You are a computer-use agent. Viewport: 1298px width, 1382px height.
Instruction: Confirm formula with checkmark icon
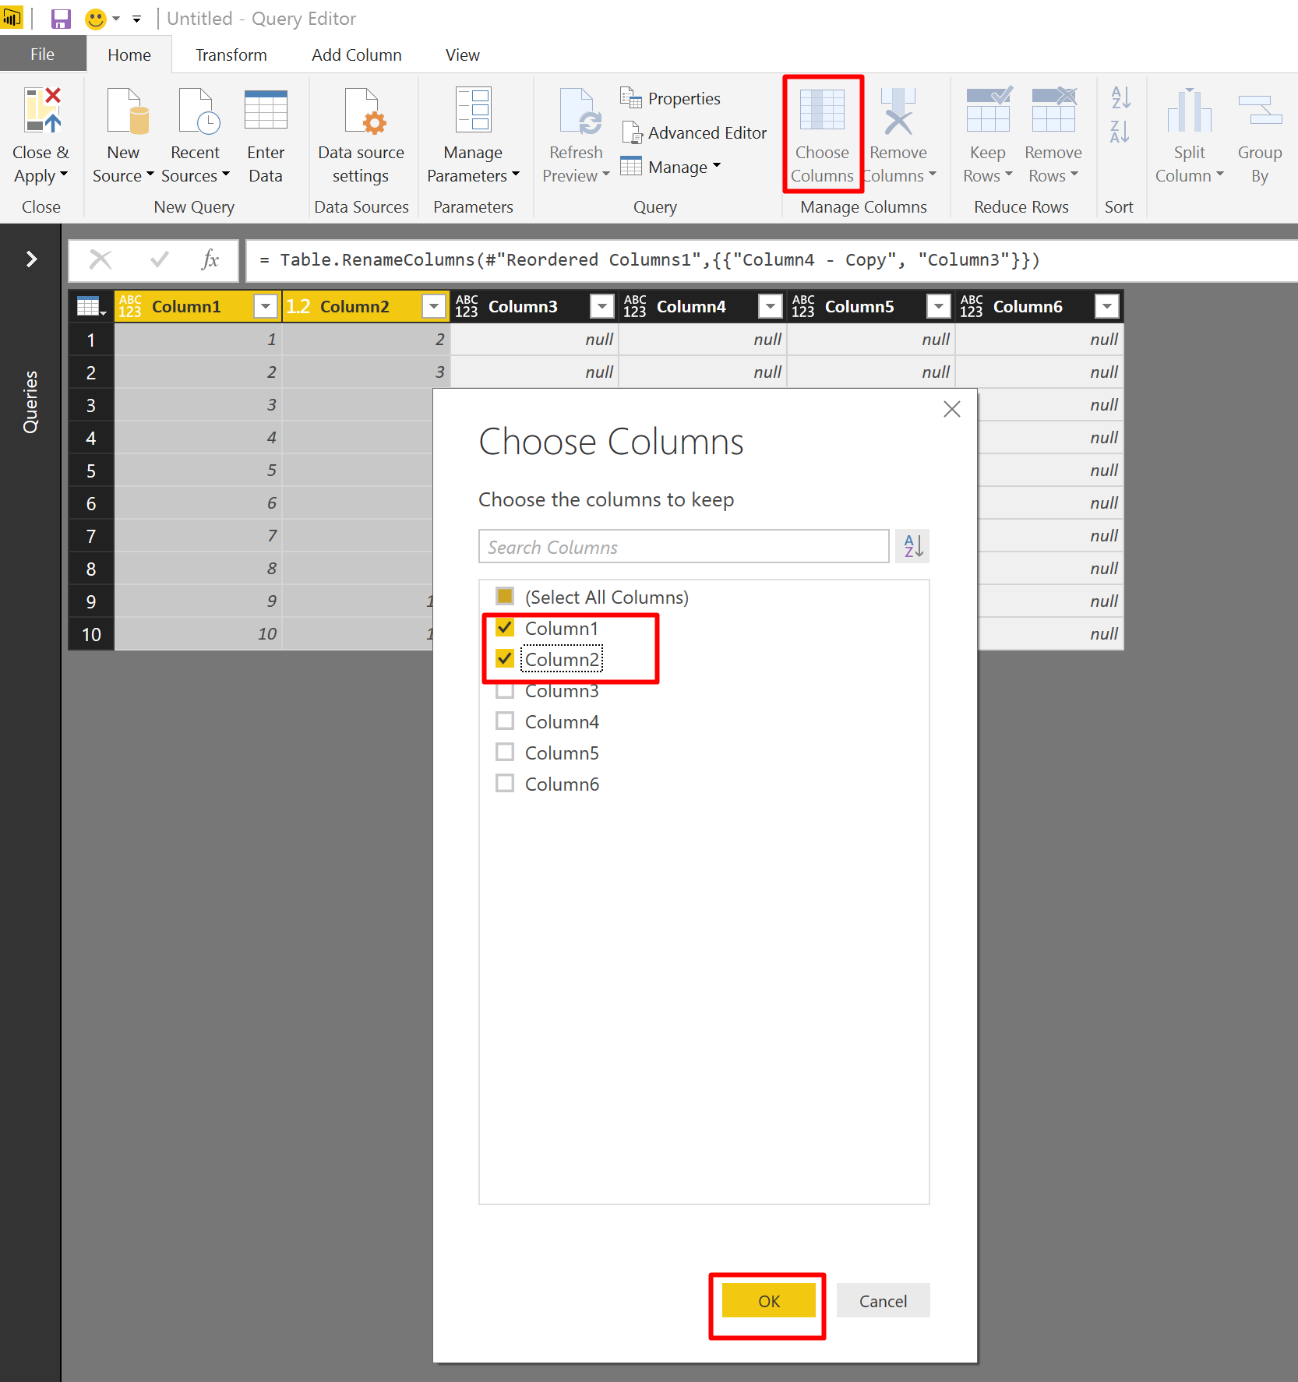pyautogui.click(x=160, y=259)
